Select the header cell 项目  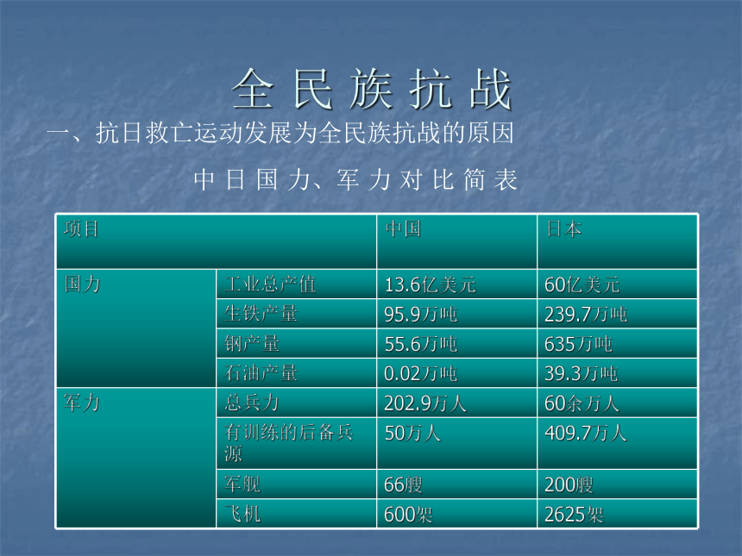tap(217, 241)
